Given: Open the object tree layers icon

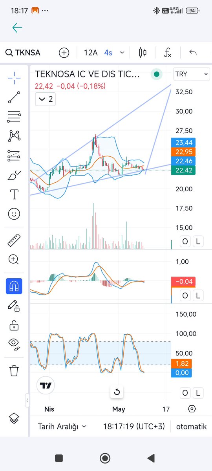Looking at the screenshot, I should 14,418.
